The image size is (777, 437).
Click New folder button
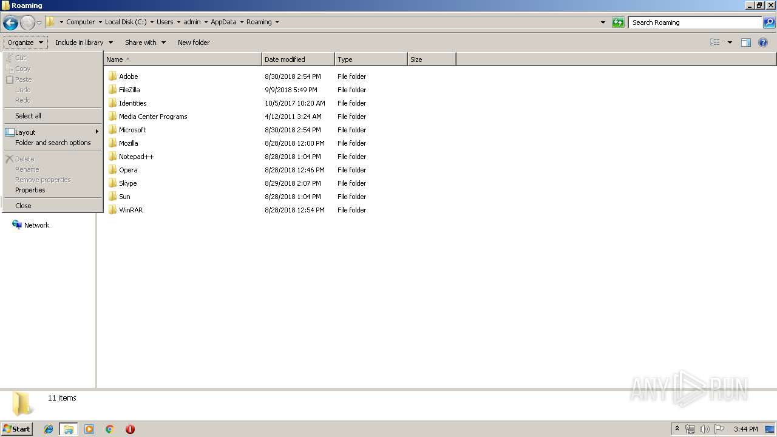194,42
